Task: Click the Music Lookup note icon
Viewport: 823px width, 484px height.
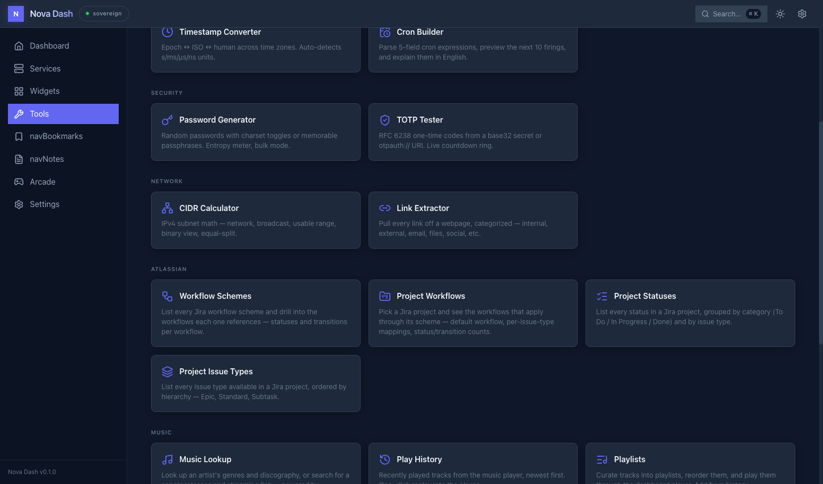Action: pyautogui.click(x=167, y=460)
